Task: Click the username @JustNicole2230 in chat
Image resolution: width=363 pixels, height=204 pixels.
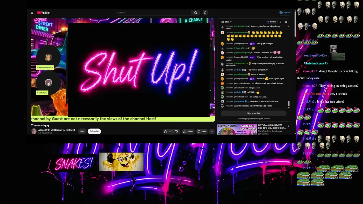Action: pos(241,63)
